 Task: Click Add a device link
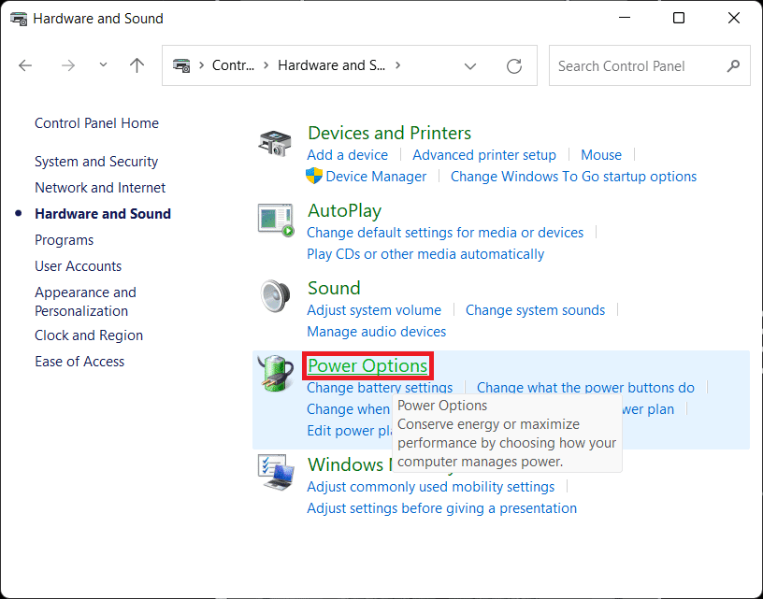coord(348,155)
